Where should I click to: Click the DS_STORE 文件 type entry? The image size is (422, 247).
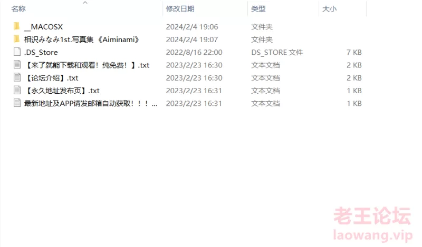[x=277, y=53]
